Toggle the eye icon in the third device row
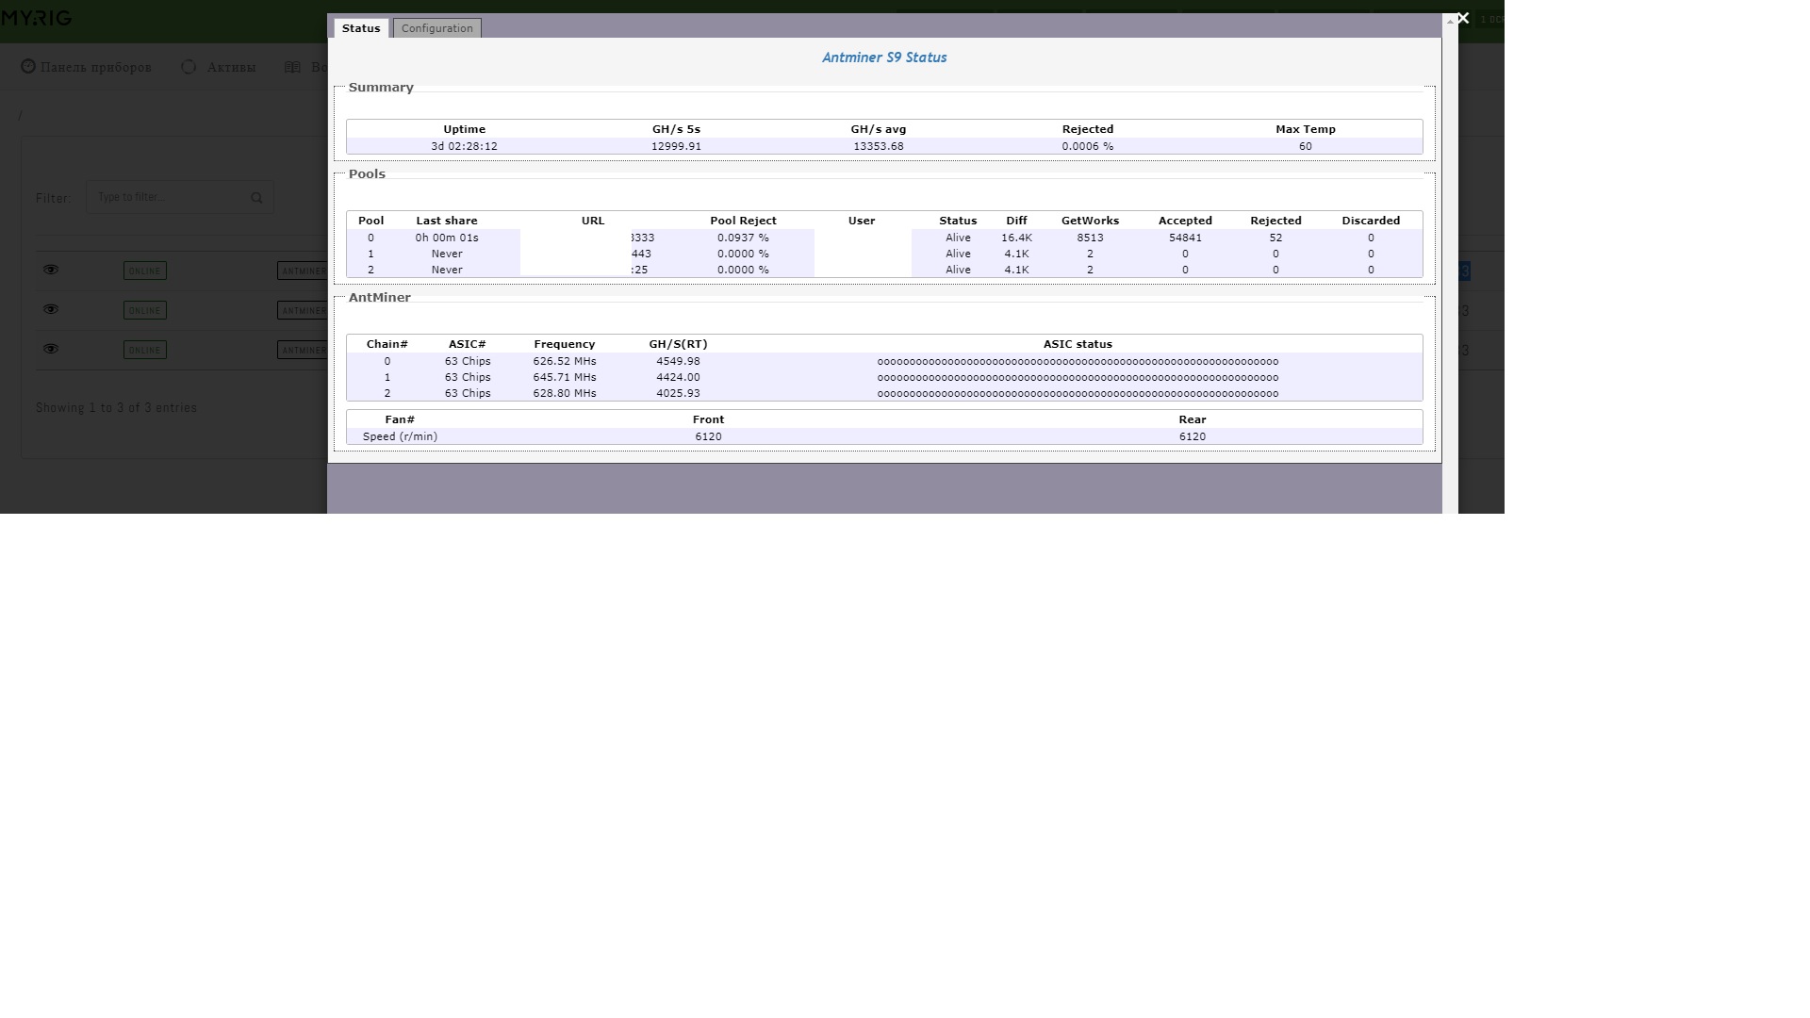This screenshot has width=1810, height=1018. tap(51, 349)
